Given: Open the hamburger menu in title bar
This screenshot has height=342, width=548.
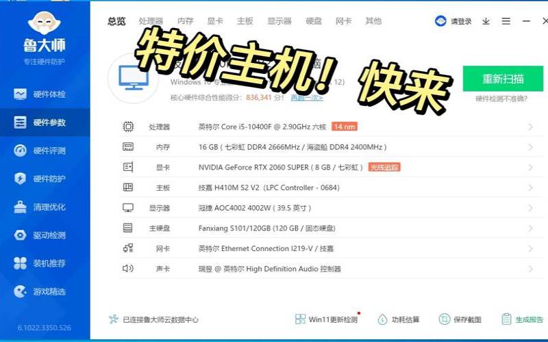Looking at the screenshot, I should click(x=506, y=21).
